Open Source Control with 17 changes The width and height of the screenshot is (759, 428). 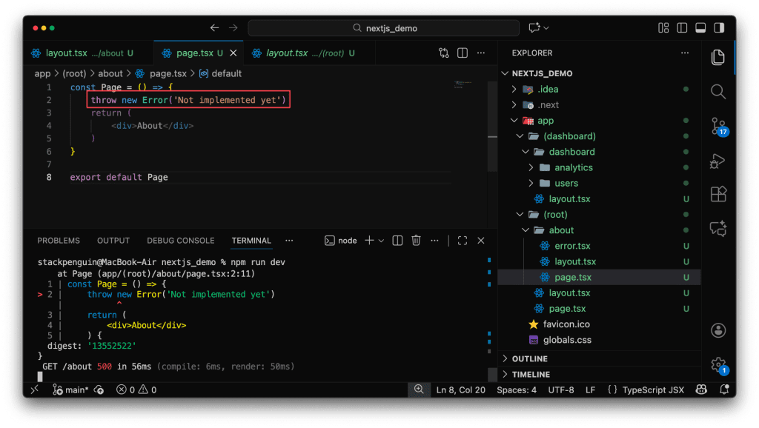[x=717, y=125]
